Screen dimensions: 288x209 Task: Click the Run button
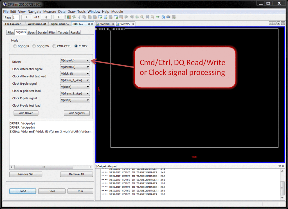80,191
